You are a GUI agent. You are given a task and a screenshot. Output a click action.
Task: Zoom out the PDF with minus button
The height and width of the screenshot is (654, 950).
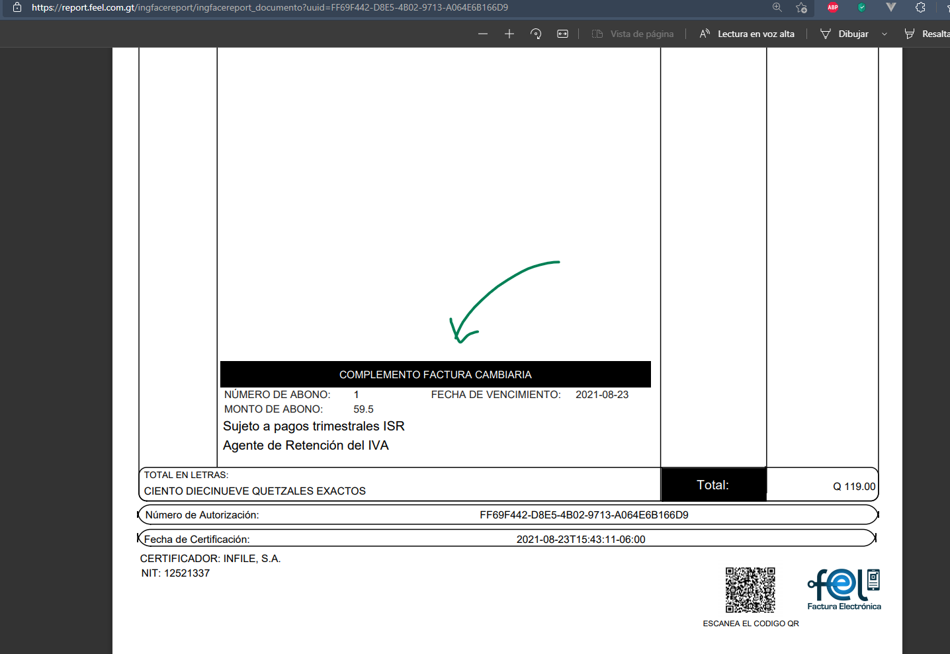coord(483,34)
